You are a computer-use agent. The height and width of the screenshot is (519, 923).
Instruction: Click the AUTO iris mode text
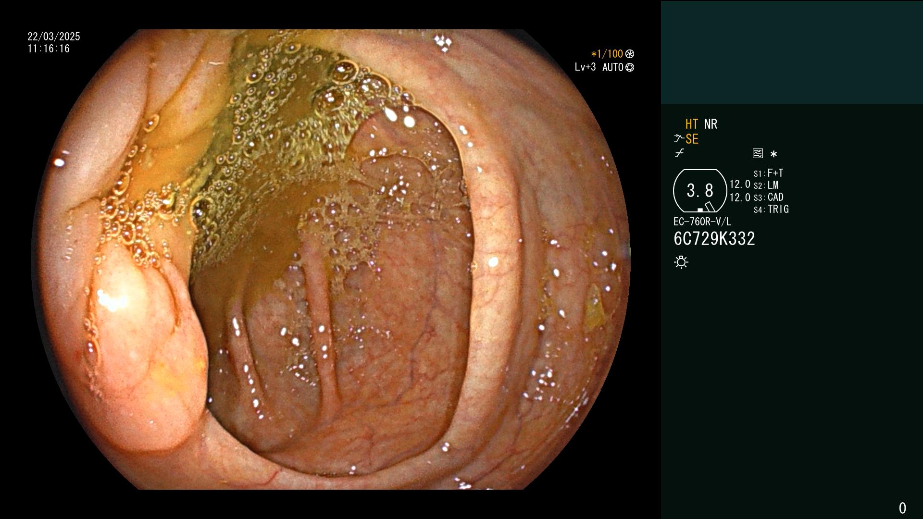613,67
